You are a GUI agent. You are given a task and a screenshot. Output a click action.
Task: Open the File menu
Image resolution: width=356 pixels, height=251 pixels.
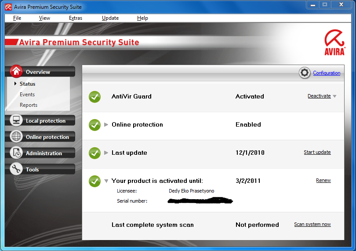(x=17, y=18)
